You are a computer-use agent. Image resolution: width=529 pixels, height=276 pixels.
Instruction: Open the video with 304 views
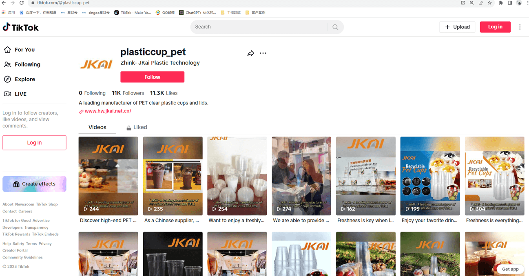(494, 176)
